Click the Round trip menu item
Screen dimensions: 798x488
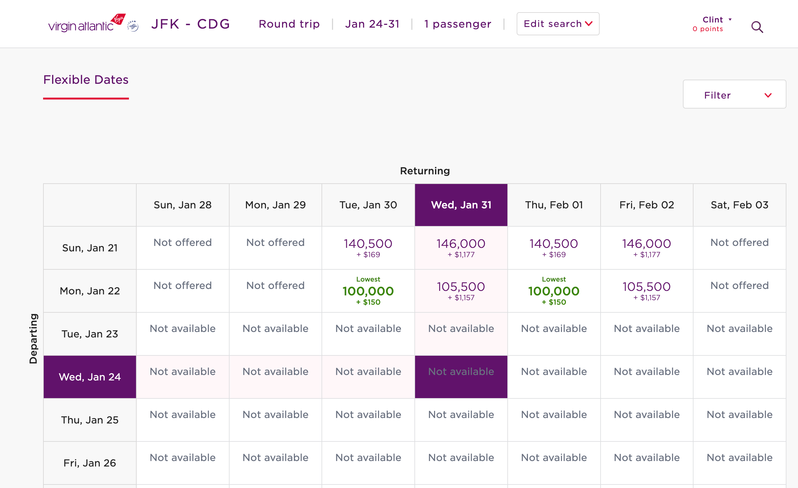[289, 24]
